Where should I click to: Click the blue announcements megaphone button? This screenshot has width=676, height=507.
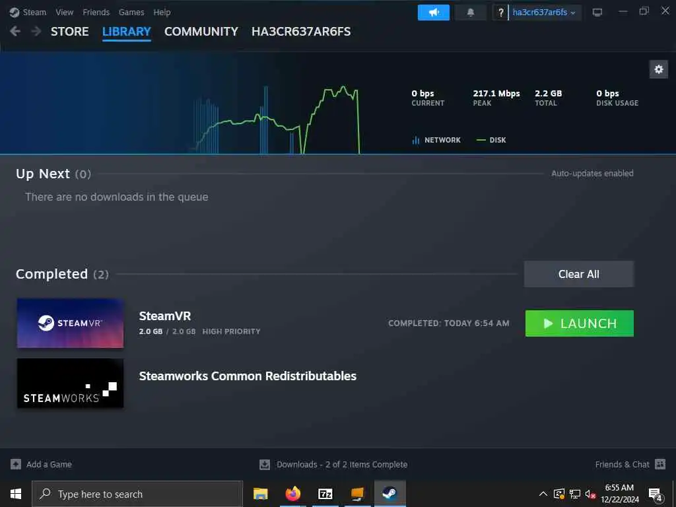click(x=433, y=13)
